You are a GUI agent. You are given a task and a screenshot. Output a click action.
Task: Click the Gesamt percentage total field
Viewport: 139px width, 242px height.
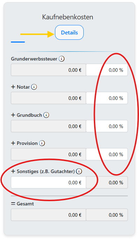107,215
